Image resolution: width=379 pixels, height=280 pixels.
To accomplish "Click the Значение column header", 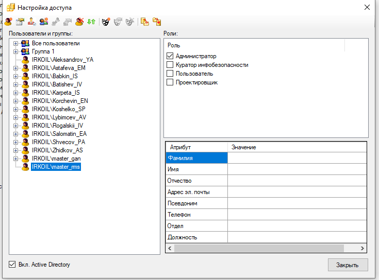I will coord(297,147).
